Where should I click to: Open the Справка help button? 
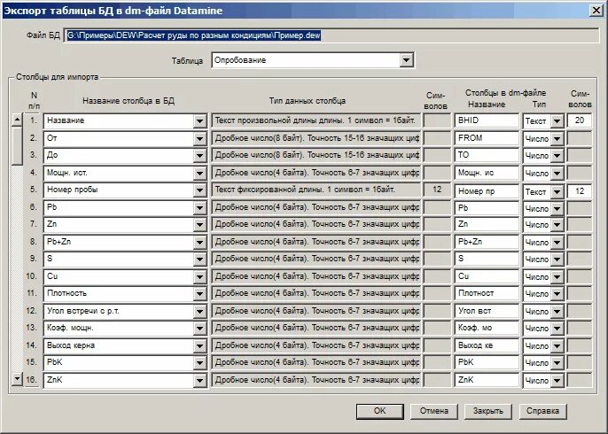click(542, 411)
